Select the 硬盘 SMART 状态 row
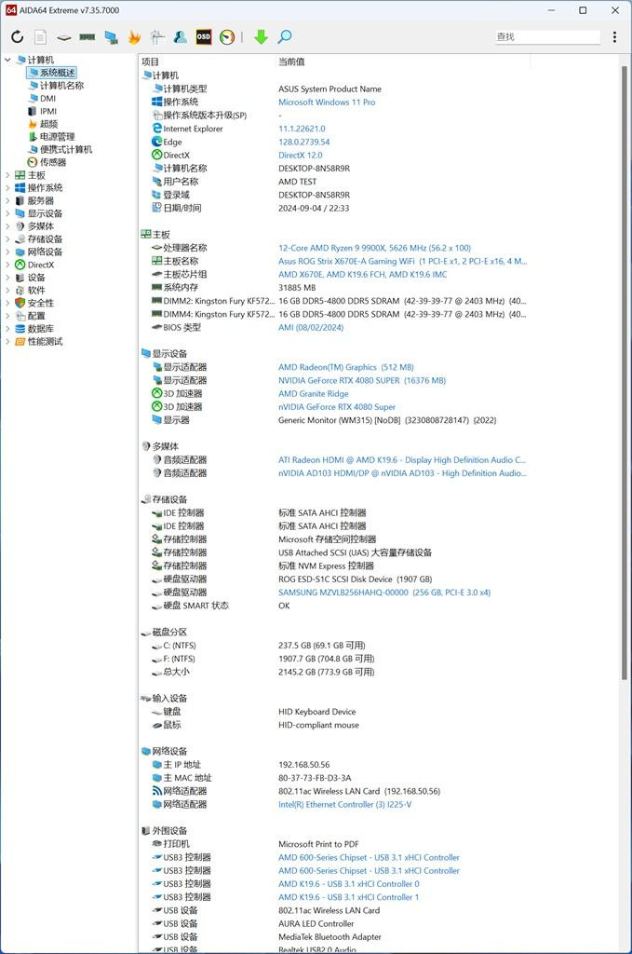 click(x=334, y=606)
